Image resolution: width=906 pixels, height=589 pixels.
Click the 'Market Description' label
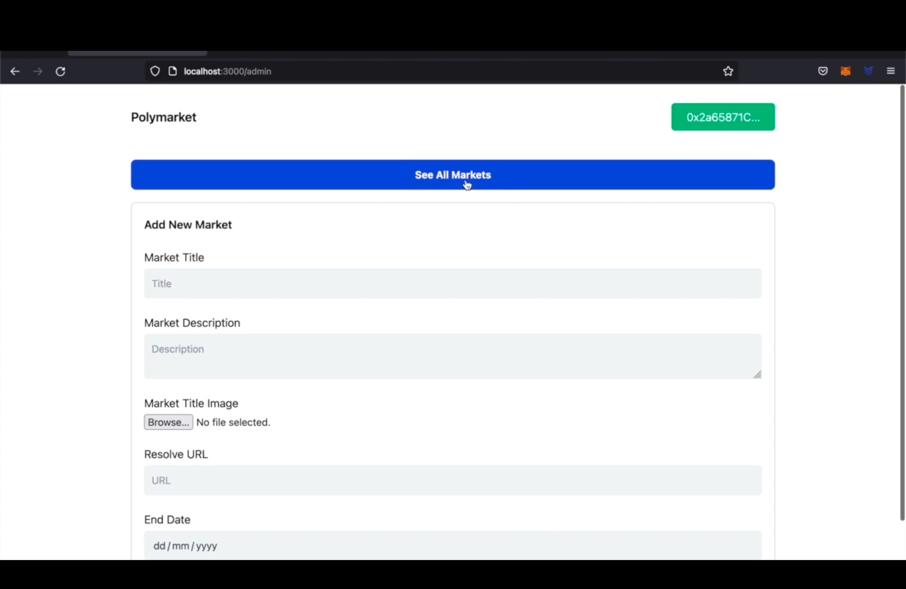point(192,323)
